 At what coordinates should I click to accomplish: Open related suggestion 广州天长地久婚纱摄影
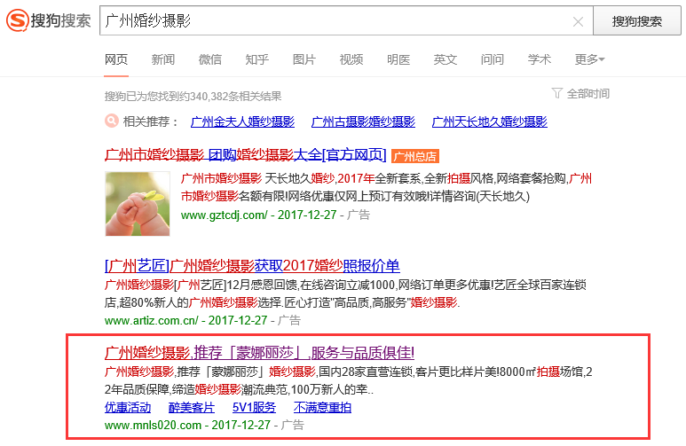(x=490, y=121)
